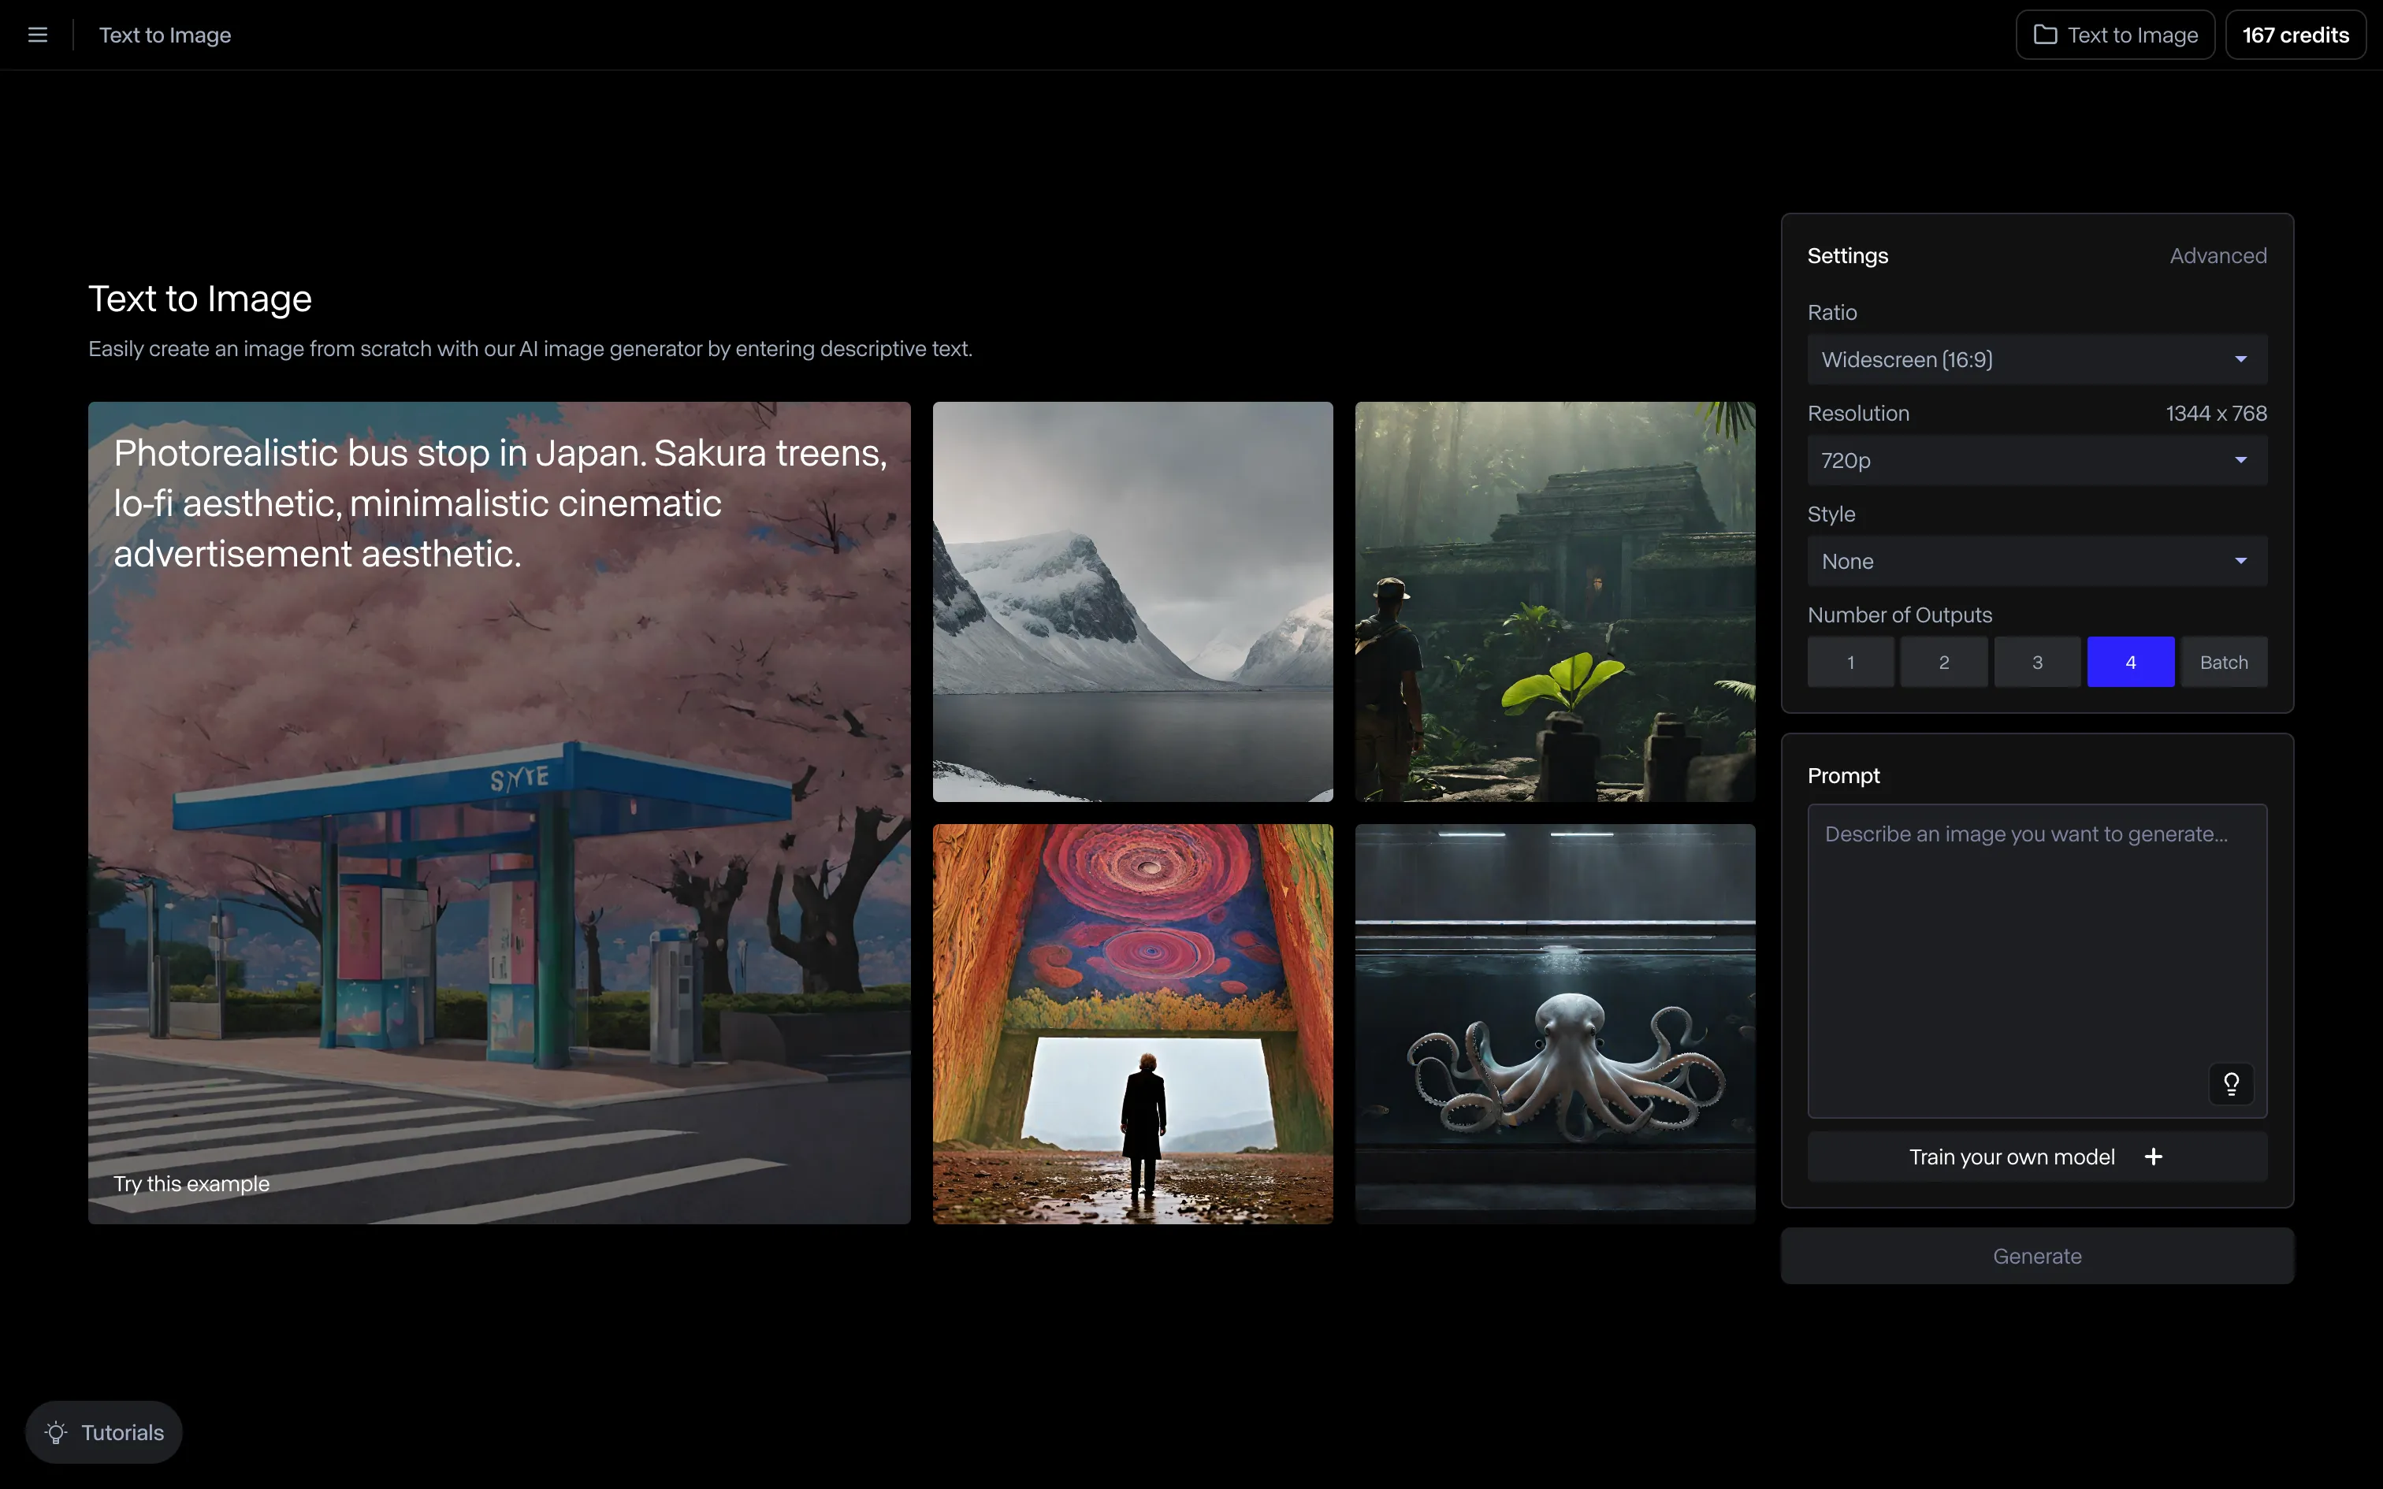The image size is (2383, 1489).
Task: Click the Generate button
Action: coord(2036,1256)
